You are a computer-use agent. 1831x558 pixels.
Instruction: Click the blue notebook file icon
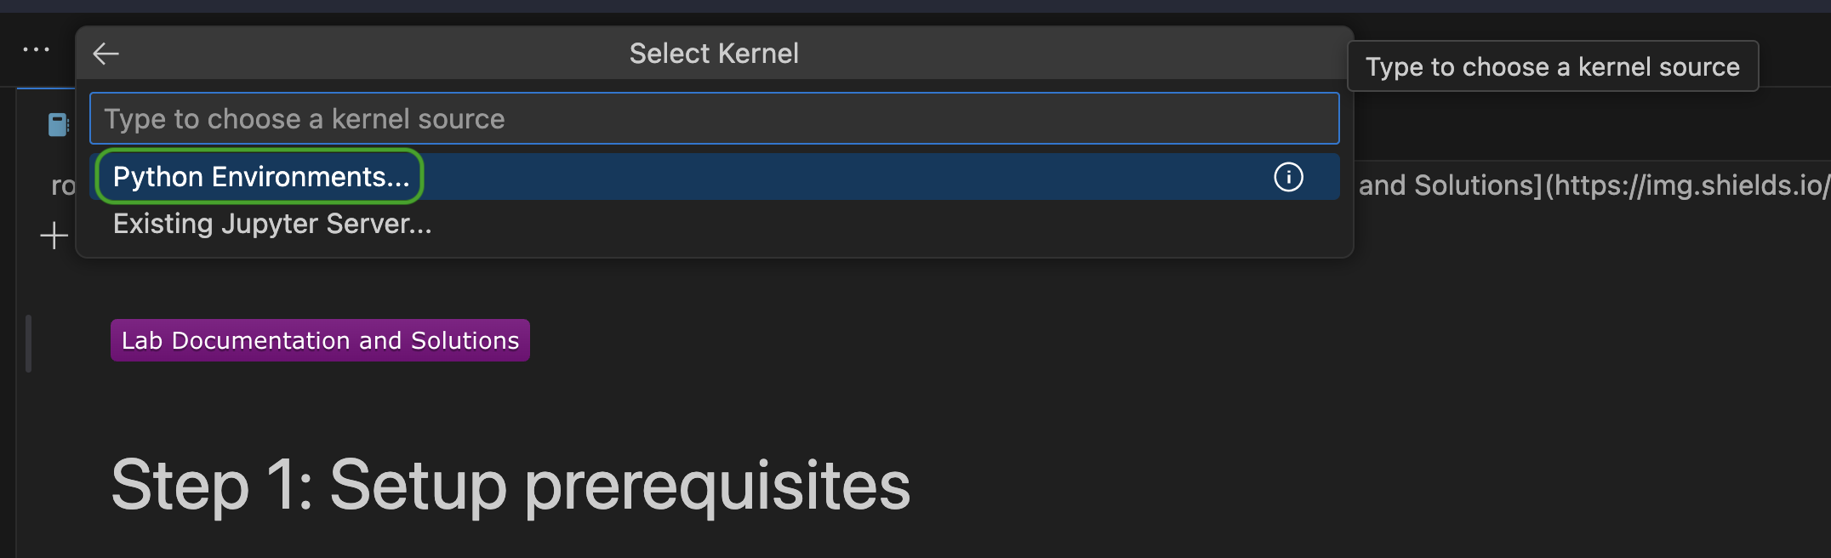tap(58, 125)
